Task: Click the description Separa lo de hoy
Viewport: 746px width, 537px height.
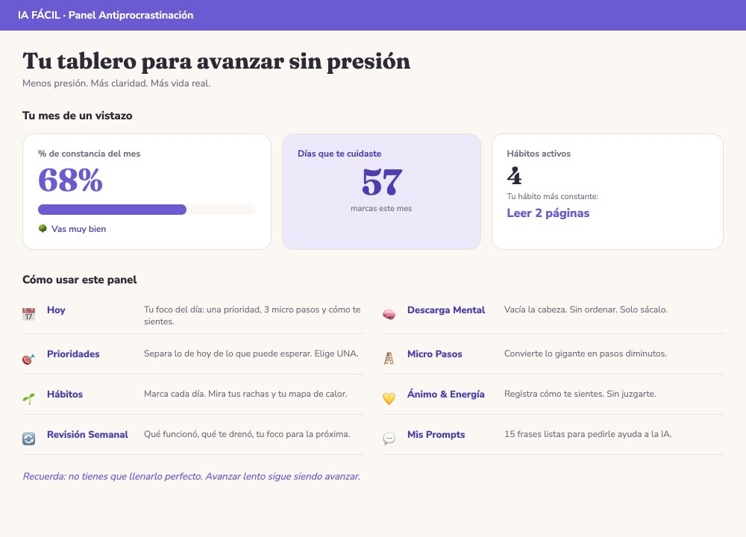Action: coord(251,354)
